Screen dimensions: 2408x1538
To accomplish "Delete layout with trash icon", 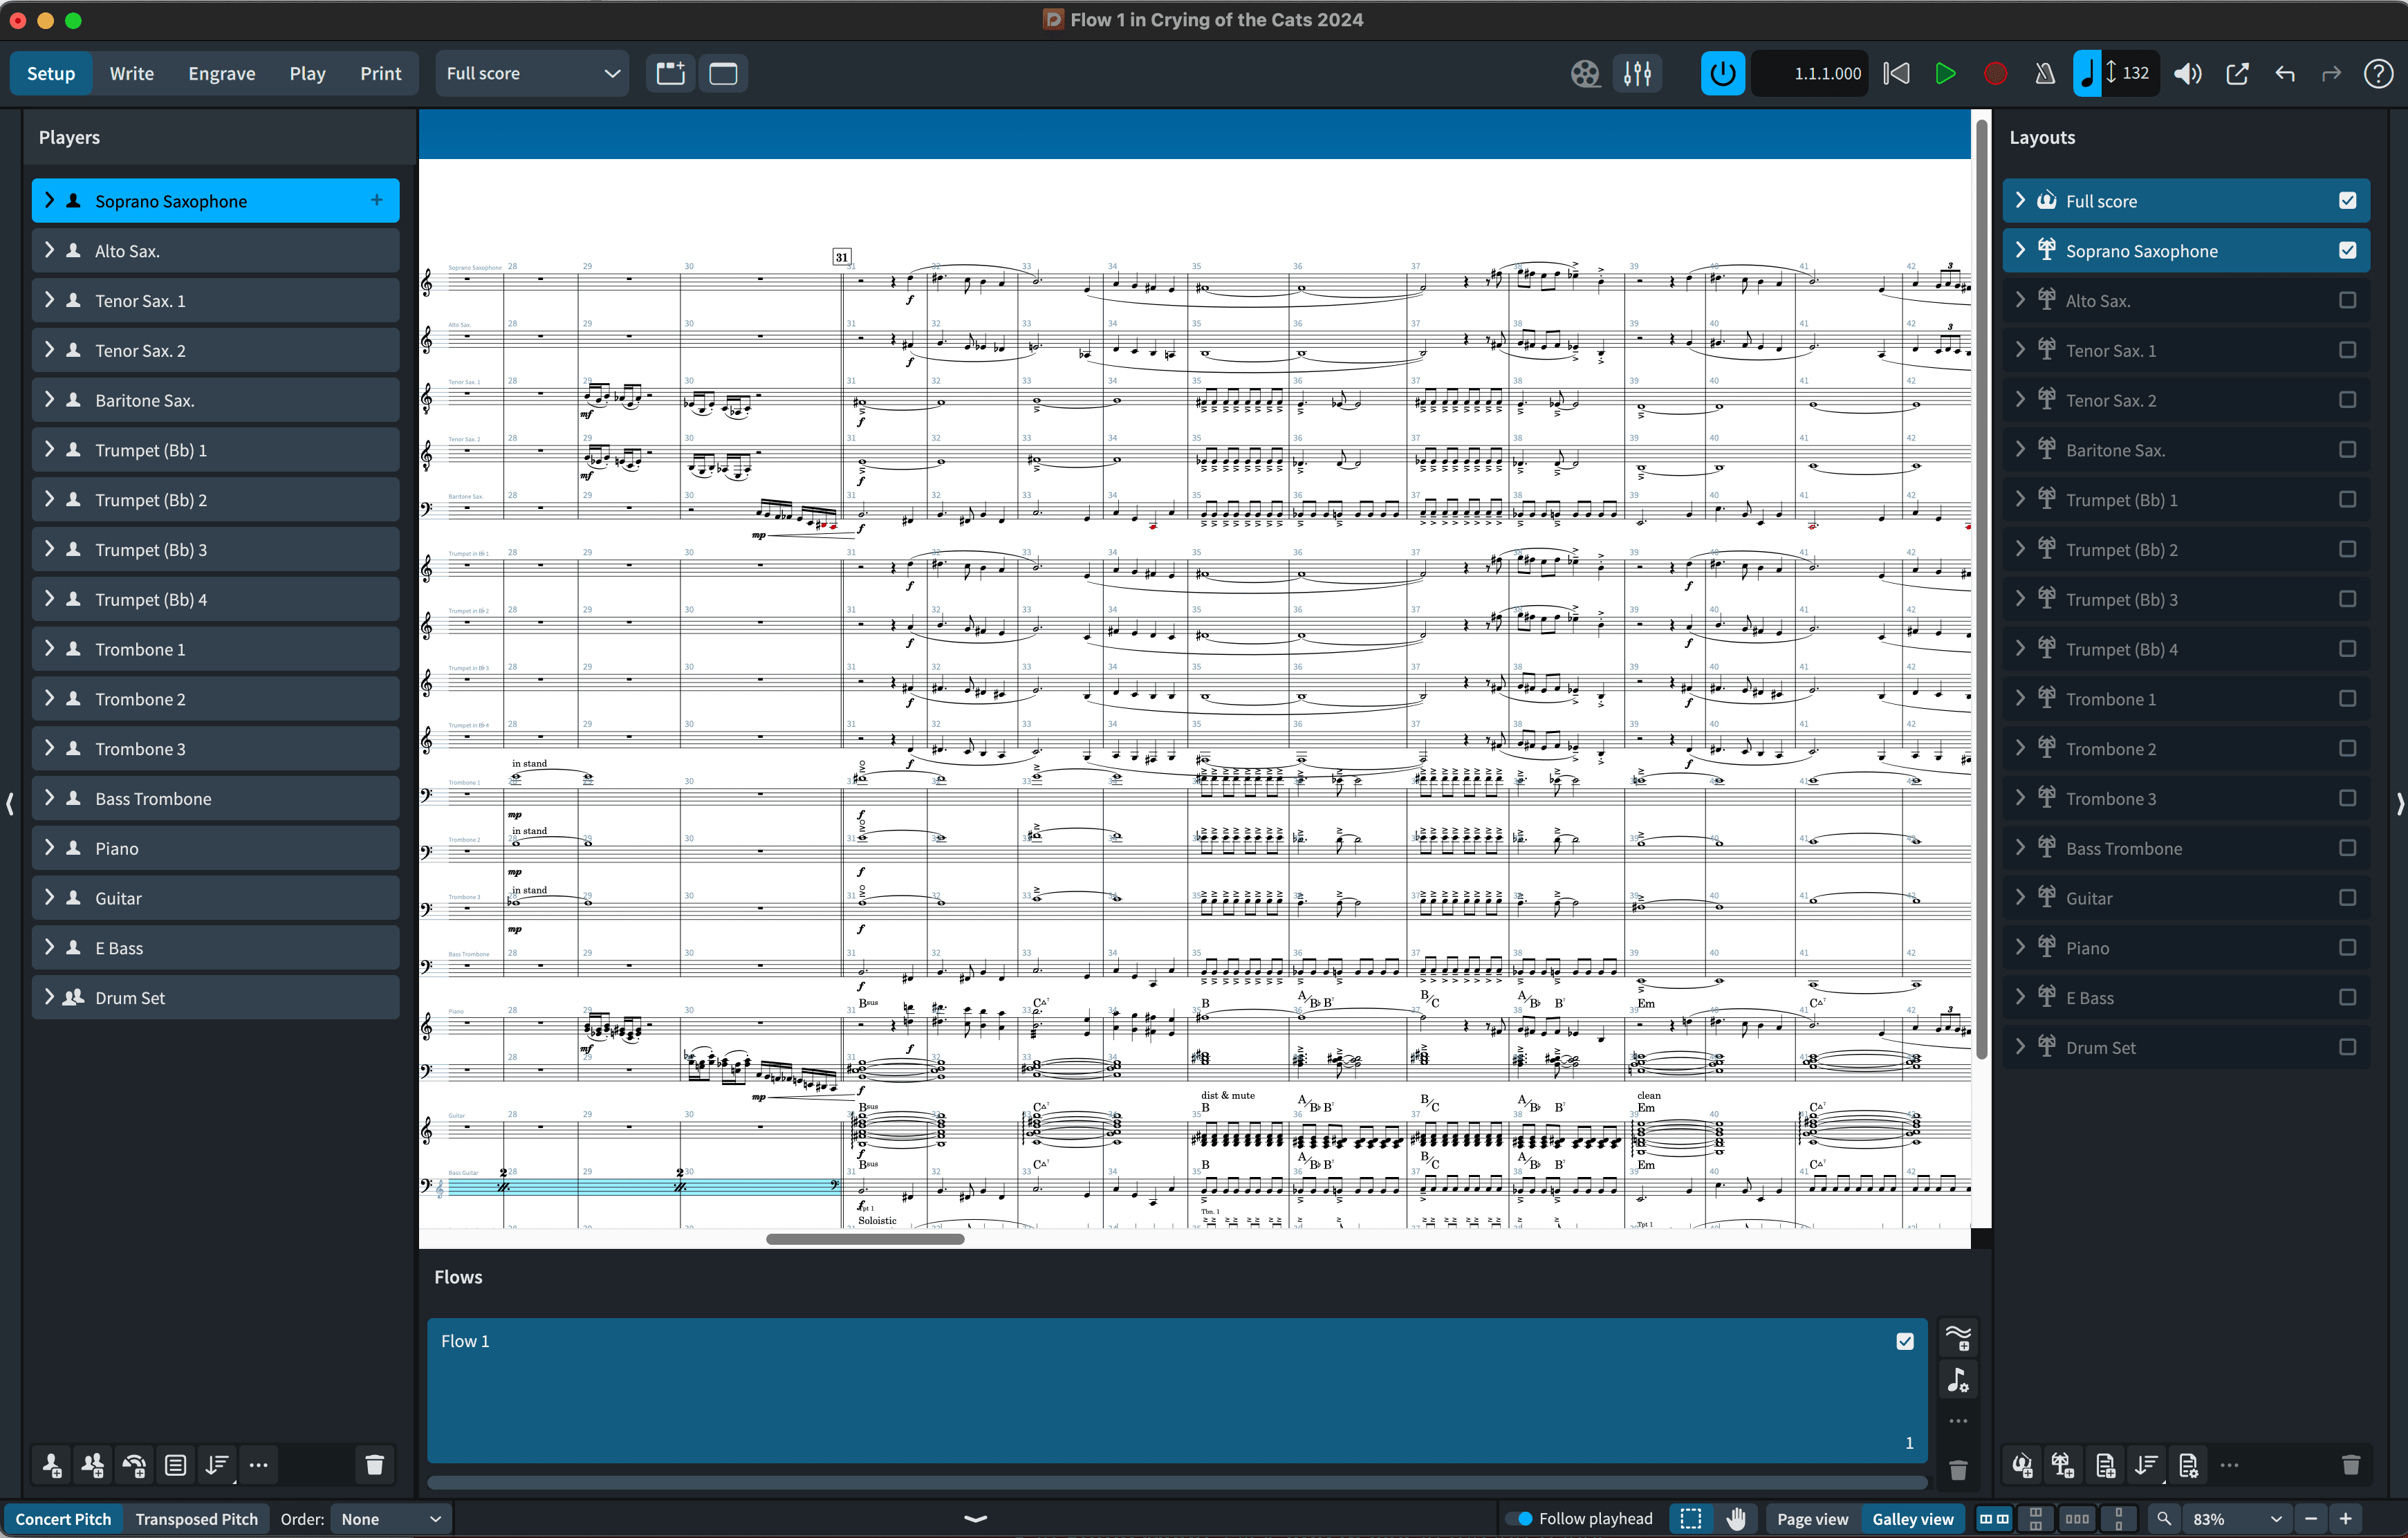I will (x=2351, y=1465).
